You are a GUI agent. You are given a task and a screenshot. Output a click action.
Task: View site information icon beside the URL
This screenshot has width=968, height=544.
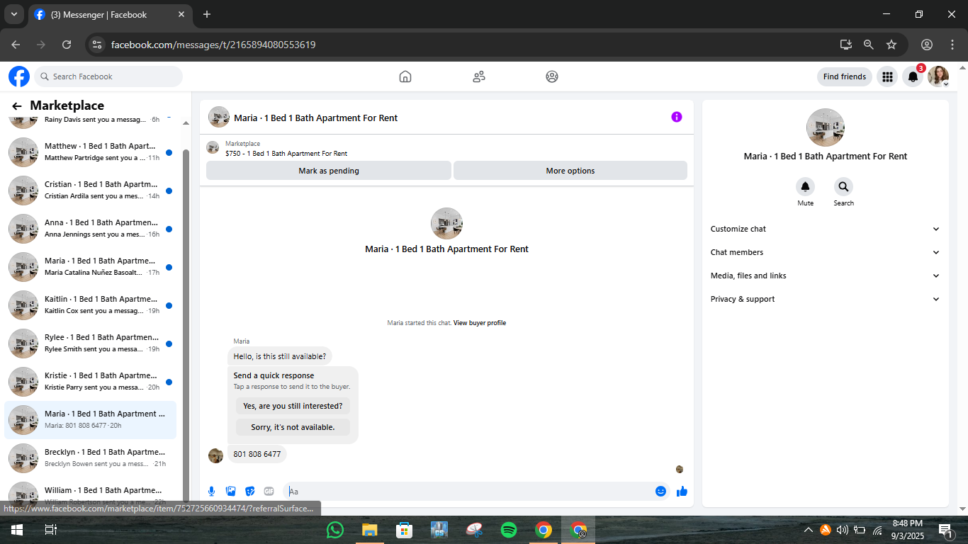(98, 45)
